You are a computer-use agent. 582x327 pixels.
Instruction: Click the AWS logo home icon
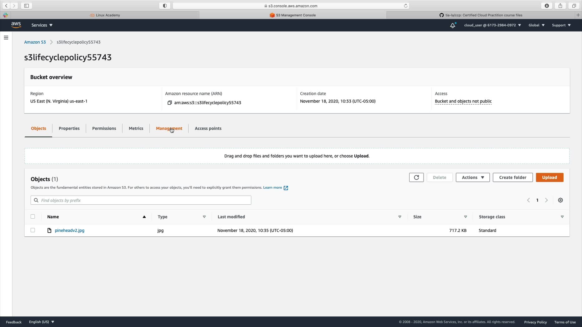click(16, 25)
